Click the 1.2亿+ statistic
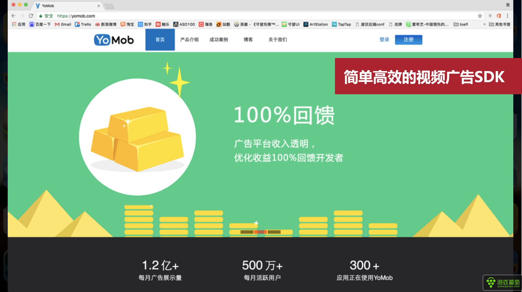This screenshot has height=292, width=522. tap(160, 265)
